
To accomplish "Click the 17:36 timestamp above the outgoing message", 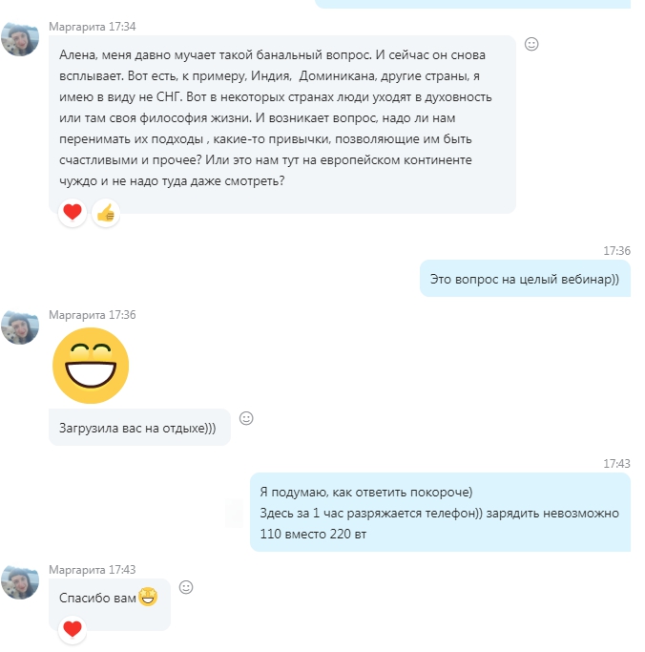I will [x=616, y=251].
